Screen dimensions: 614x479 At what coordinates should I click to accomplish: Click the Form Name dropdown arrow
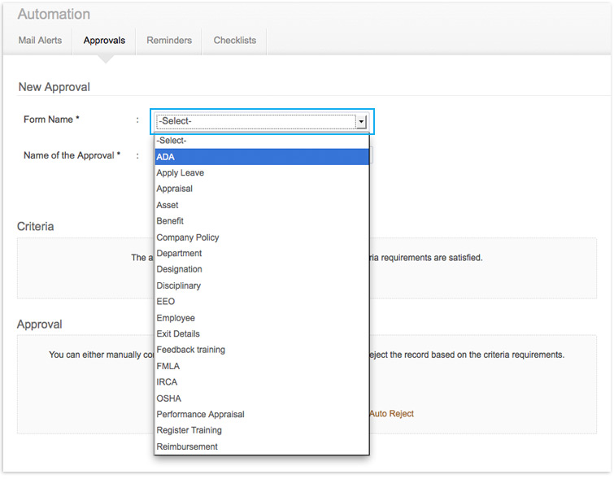(x=361, y=121)
